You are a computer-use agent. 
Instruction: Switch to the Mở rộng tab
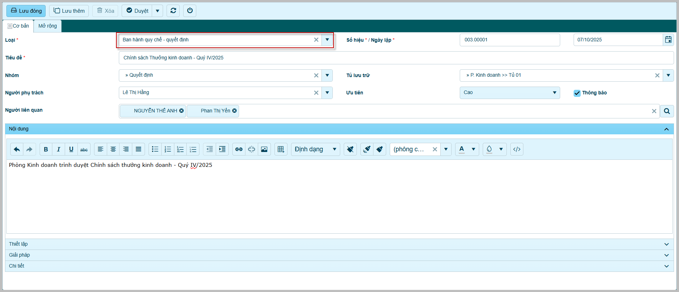coord(47,26)
